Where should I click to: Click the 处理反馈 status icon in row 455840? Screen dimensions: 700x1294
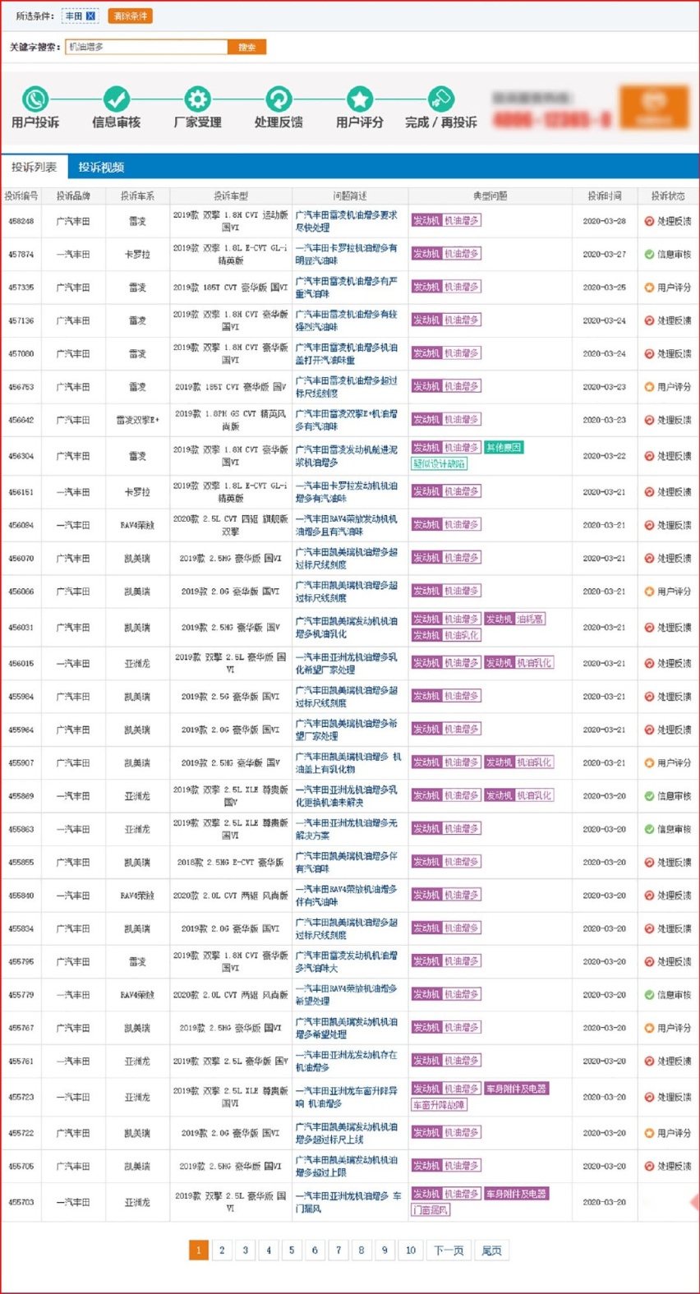pyautogui.click(x=649, y=896)
